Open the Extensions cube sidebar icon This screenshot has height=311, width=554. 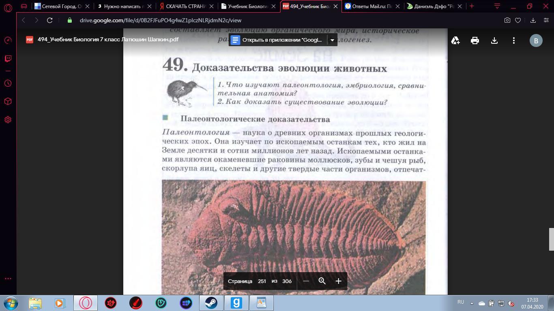8,101
